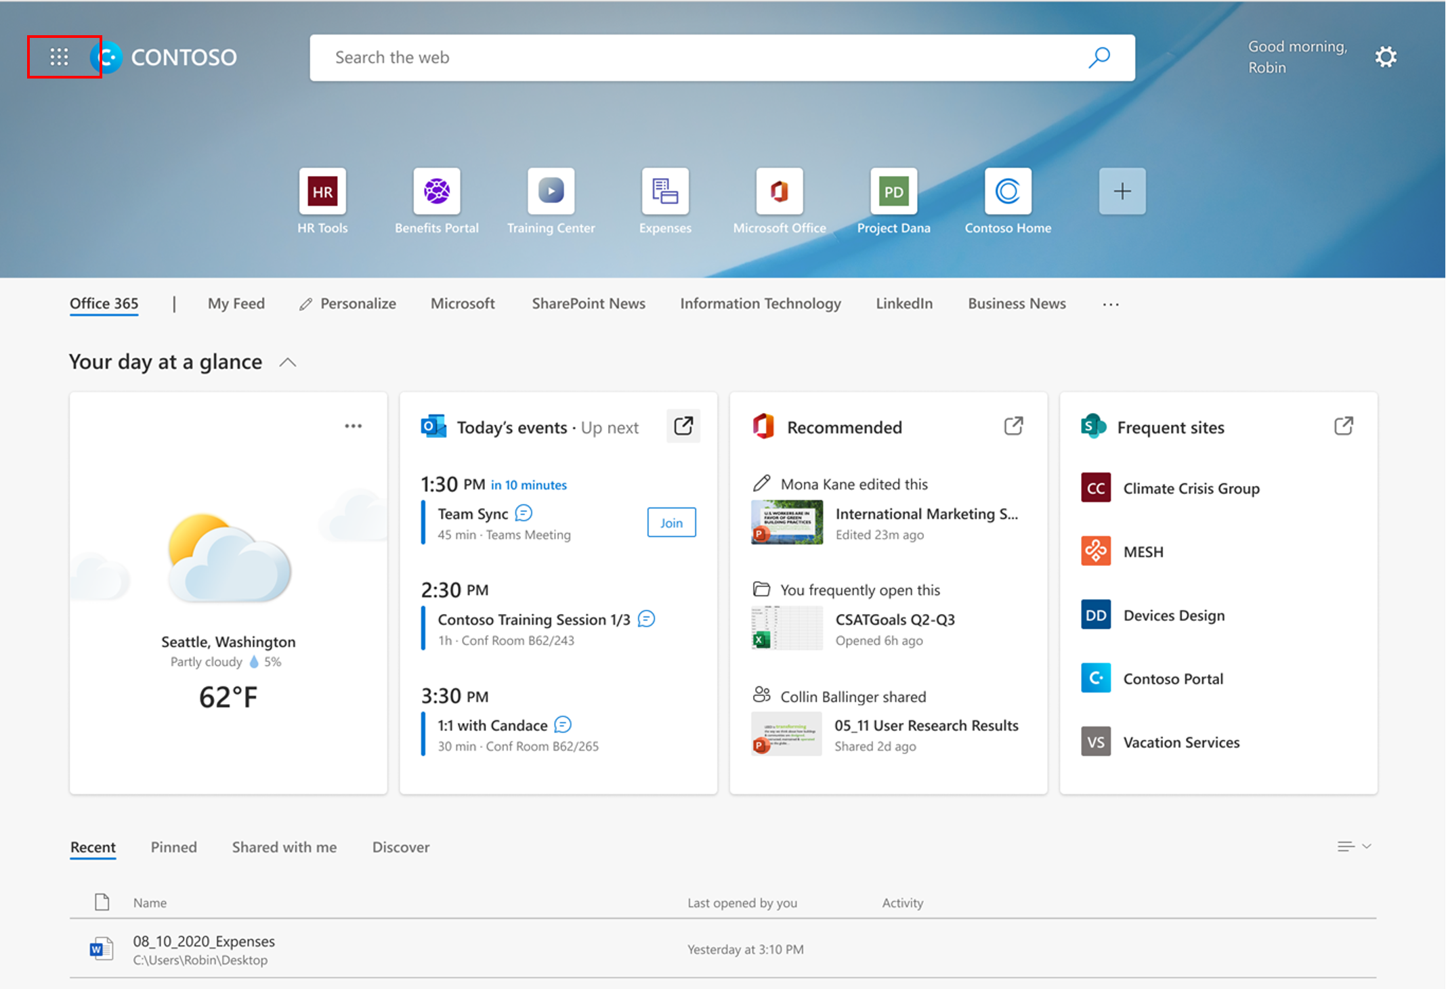Open the Benefits Portal app
Viewport: 1446px width, 989px height.
(x=436, y=192)
